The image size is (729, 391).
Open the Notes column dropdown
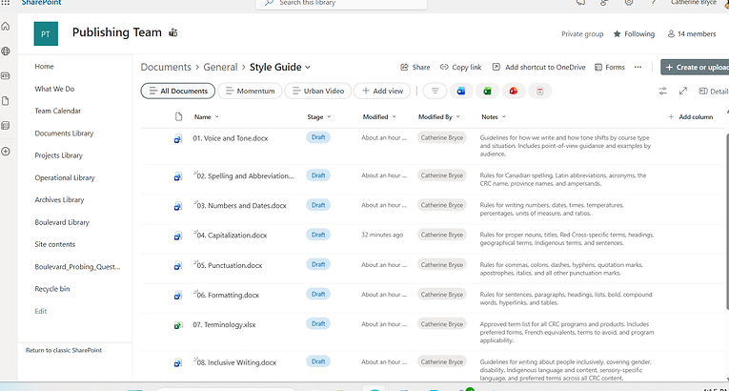click(x=503, y=117)
